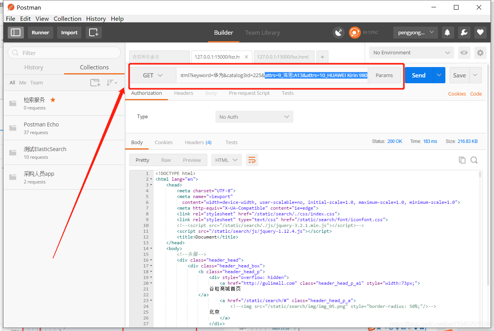The image size is (494, 331).
Task: Open the Edit menu
Action: pyautogui.click(x=25, y=18)
